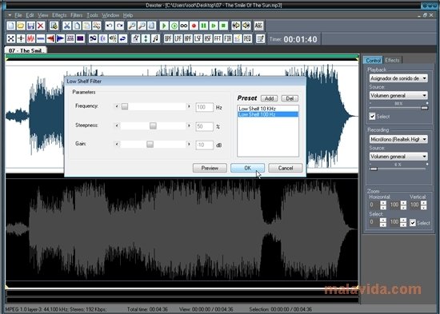Close the file with the red X toolbar icon
Image resolution: width=440 pixels, height=314 pixels.
click(41, 26)
